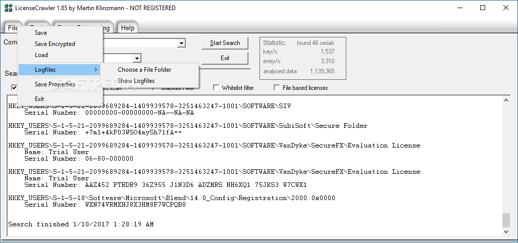Screen dimensions: 518x243
Task: Click the results scrollbar up arrow
Action: [x=506, y=100]
